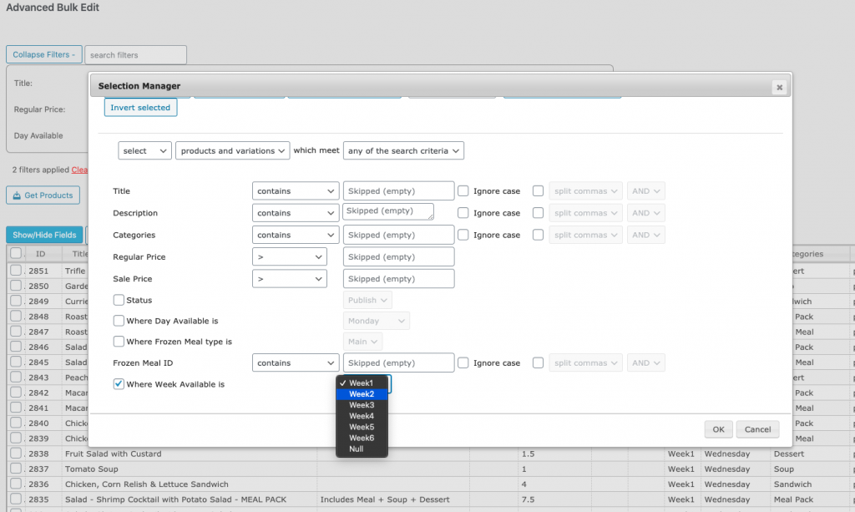
Task: Enable Ignore case for Frozen Meal ID
Action: click(463, 362)
